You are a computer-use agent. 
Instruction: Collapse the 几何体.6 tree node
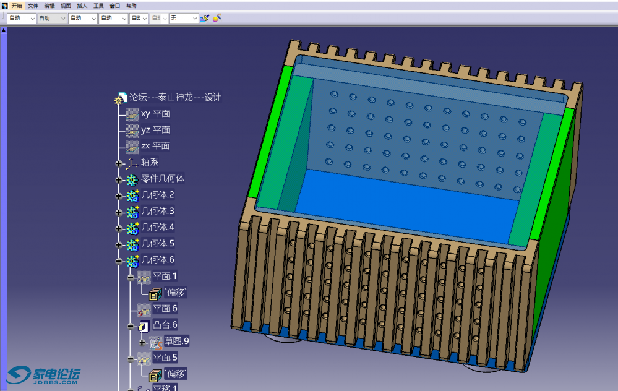click(119, 260)
